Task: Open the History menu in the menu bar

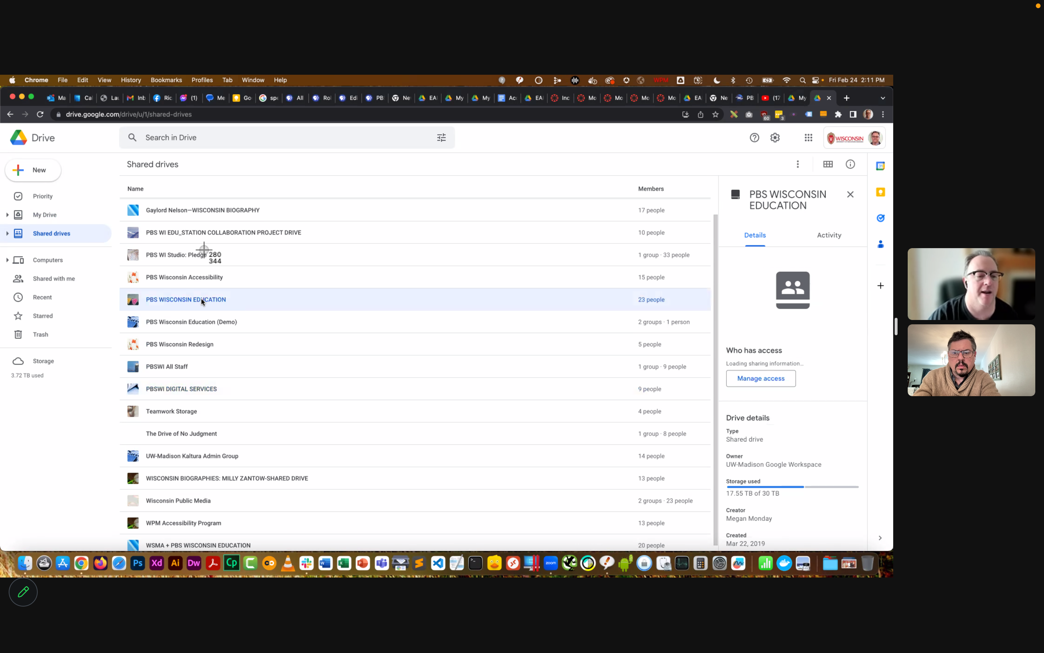Action: (x=131, y=80)
